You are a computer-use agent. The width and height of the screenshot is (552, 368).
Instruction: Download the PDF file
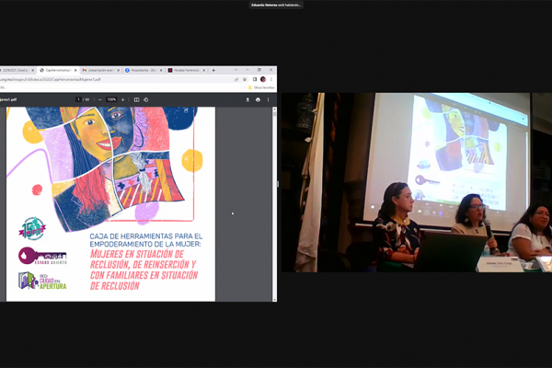[x=247, y=100]
